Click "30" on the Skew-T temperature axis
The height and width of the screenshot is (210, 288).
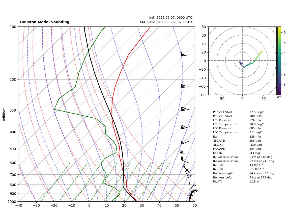coord(142,205)
